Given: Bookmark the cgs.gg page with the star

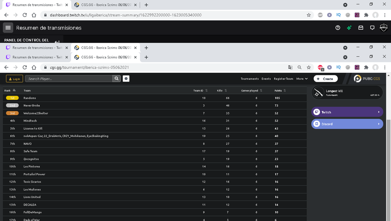Looking at the screenshot, I should coord(308,67).
